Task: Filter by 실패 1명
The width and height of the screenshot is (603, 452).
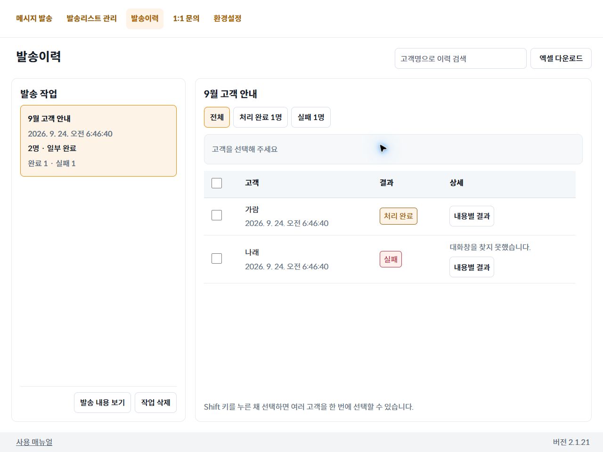Action: coord(311,117)
